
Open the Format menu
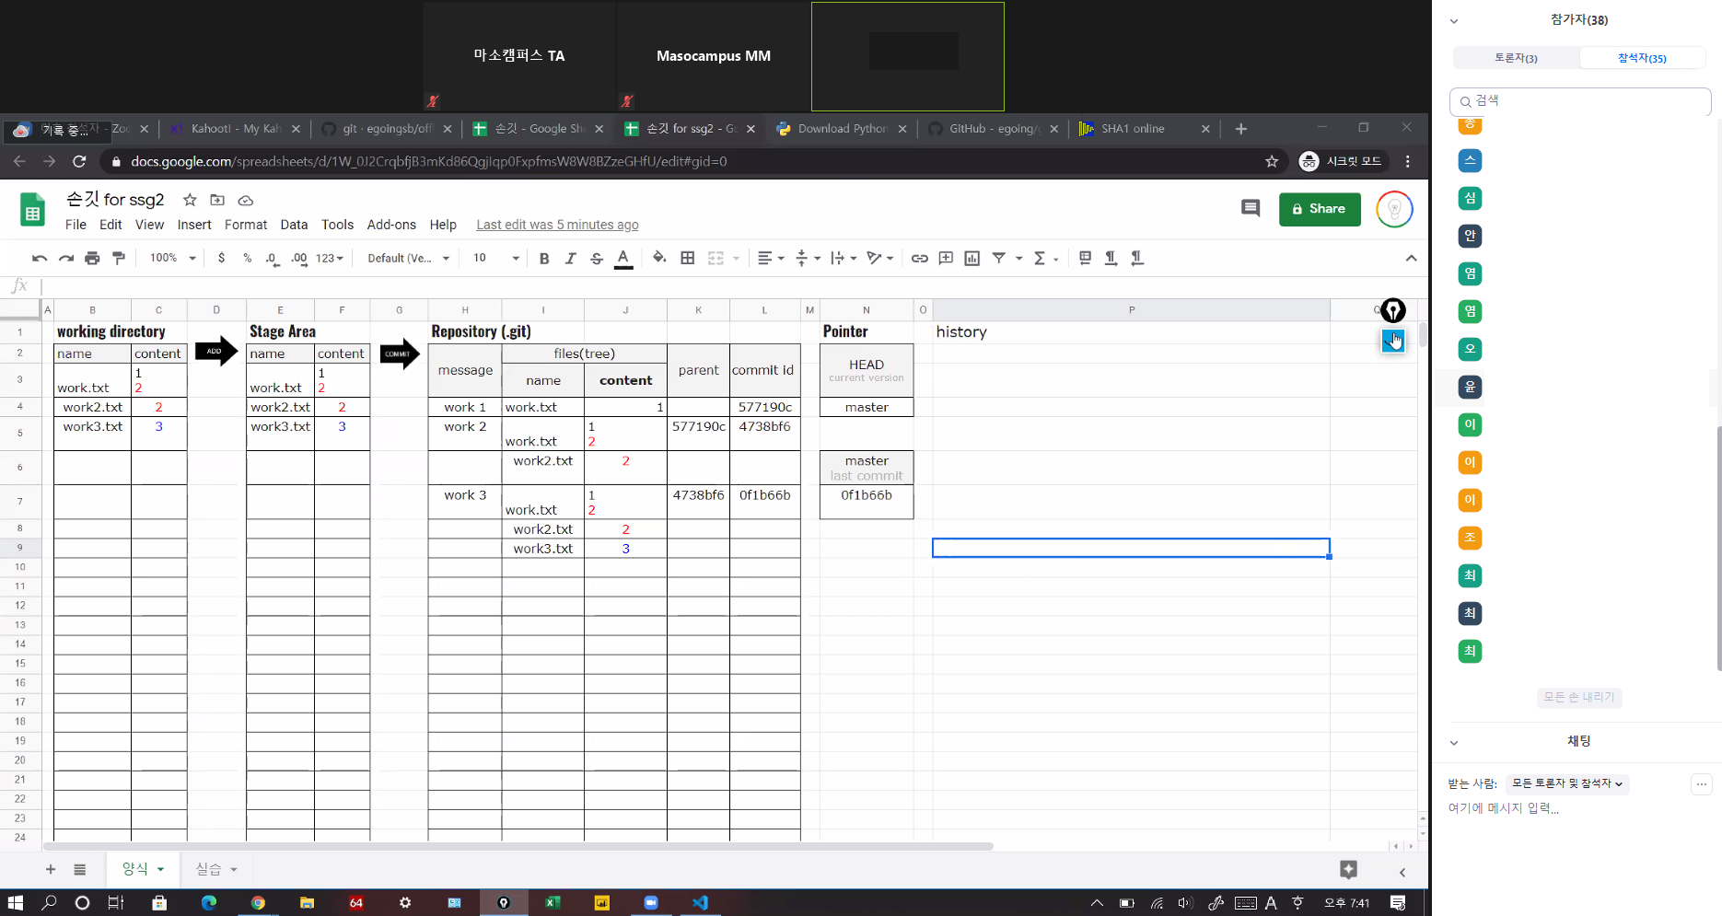[x=245, y=225]
